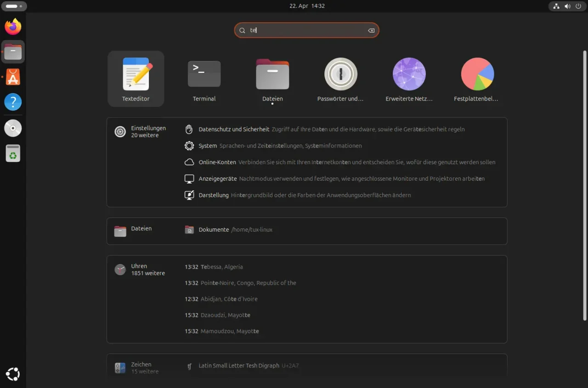The width and height of the screenshot is (588, 388).
Task: Open Ubuntu App Center in dock
Action: [13, 78]
